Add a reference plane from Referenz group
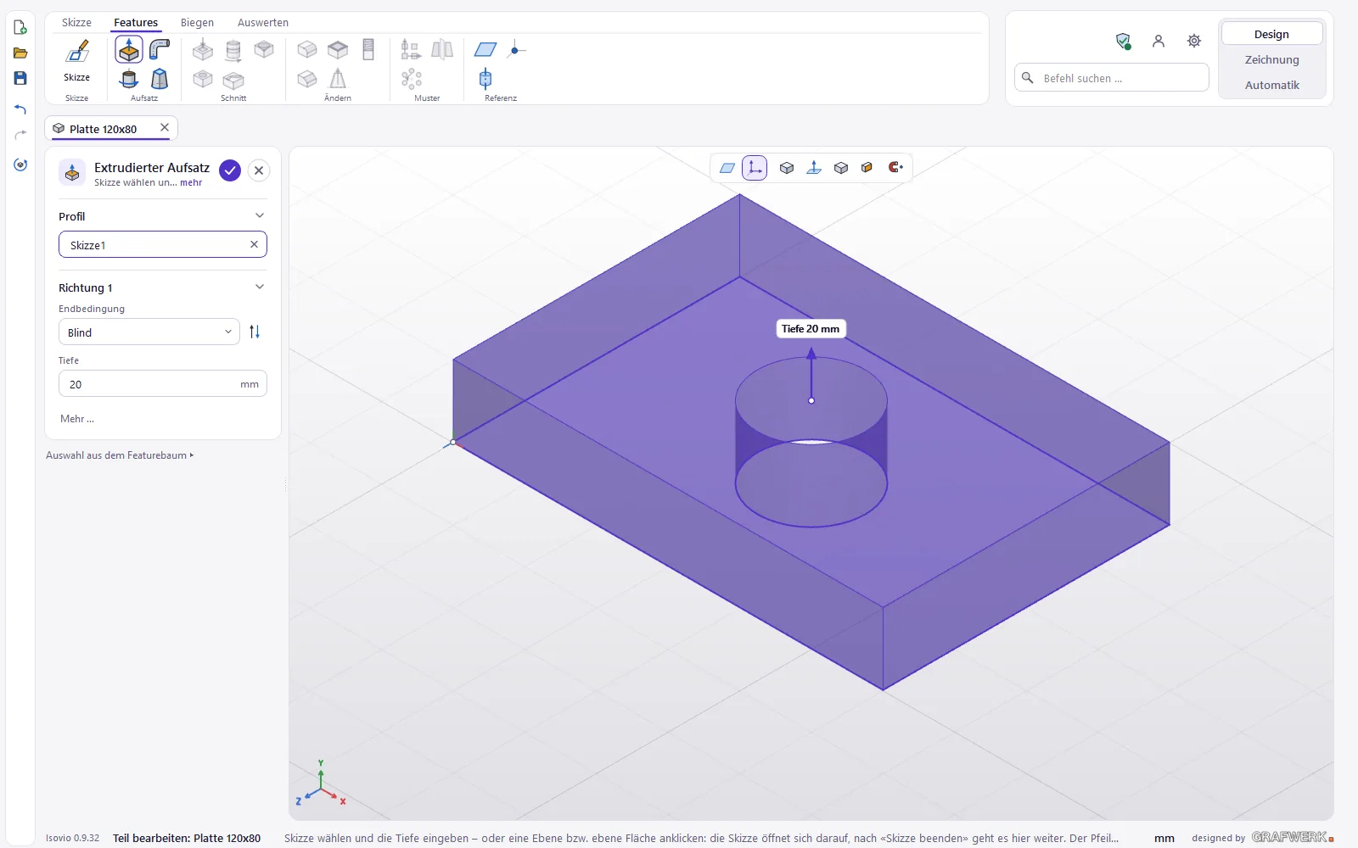 coord(485,50)
